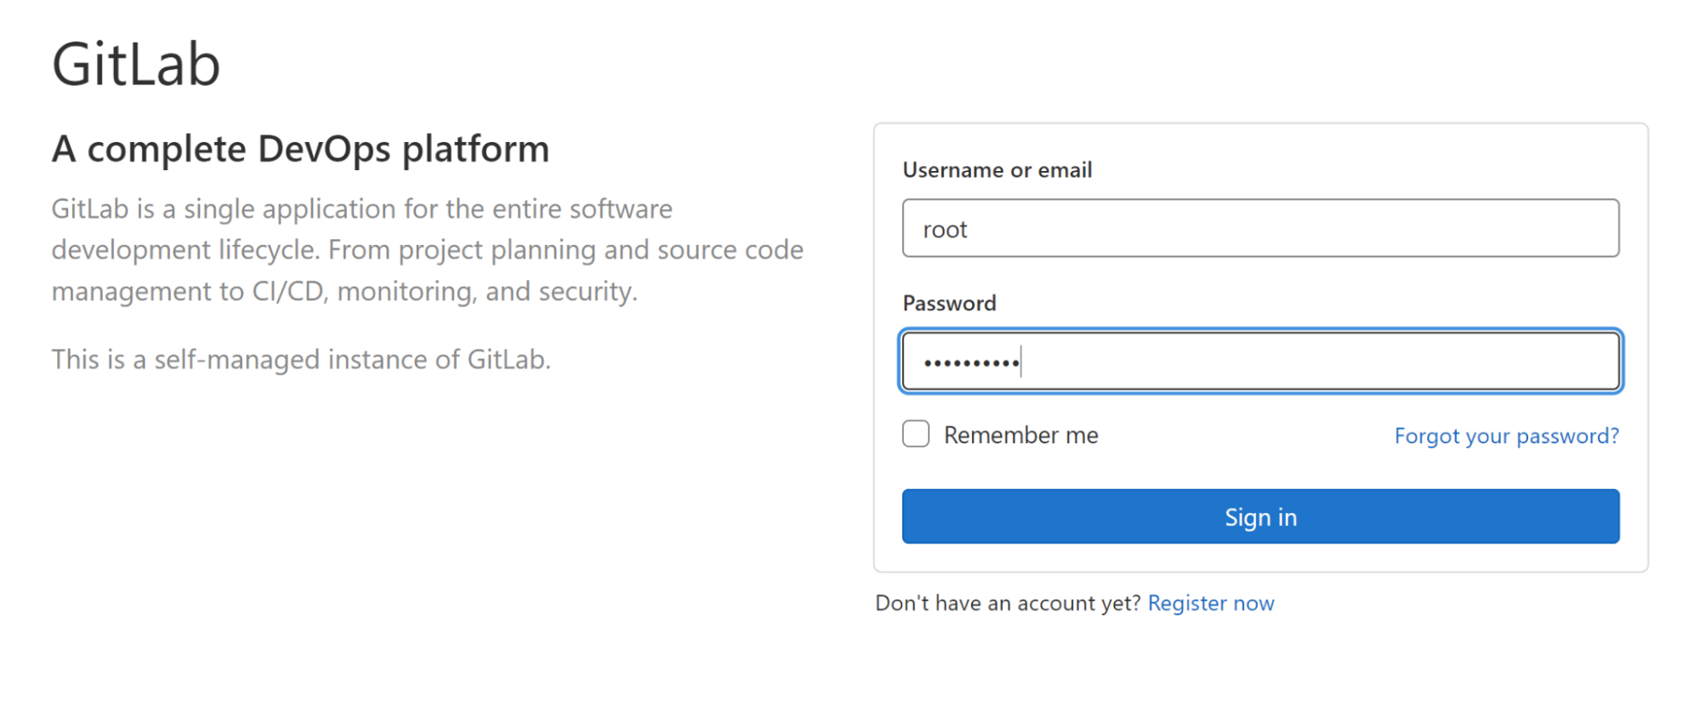The width and height of the screenshot is (1700, 706).
Task: Click the word "GitLab." ending the notice
Action: tap(509, 360)
